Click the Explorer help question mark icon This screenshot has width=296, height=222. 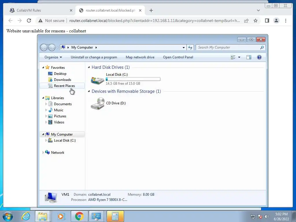point(259,57)
